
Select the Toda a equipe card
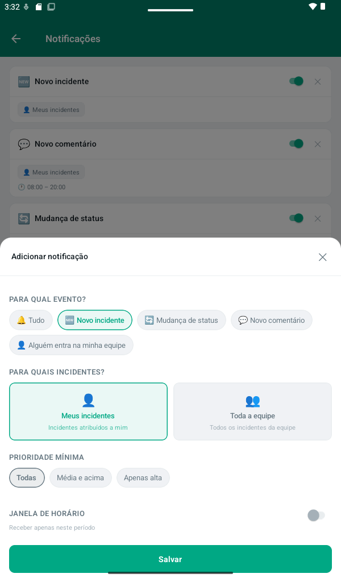coord(253,411)
